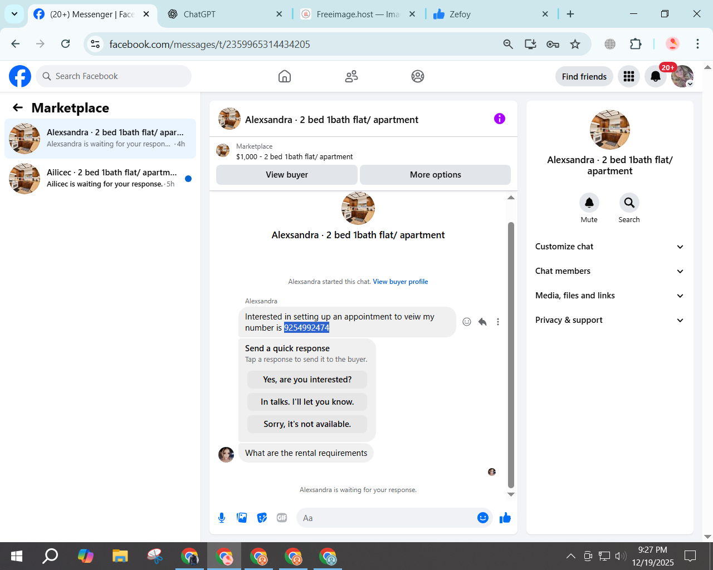Attach a photo with the image icon
This screenshot has height=570, width=713.
(x=242, y=518)
